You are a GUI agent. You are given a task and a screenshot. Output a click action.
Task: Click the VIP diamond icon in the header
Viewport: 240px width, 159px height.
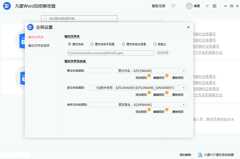click(x=173, y=6)
